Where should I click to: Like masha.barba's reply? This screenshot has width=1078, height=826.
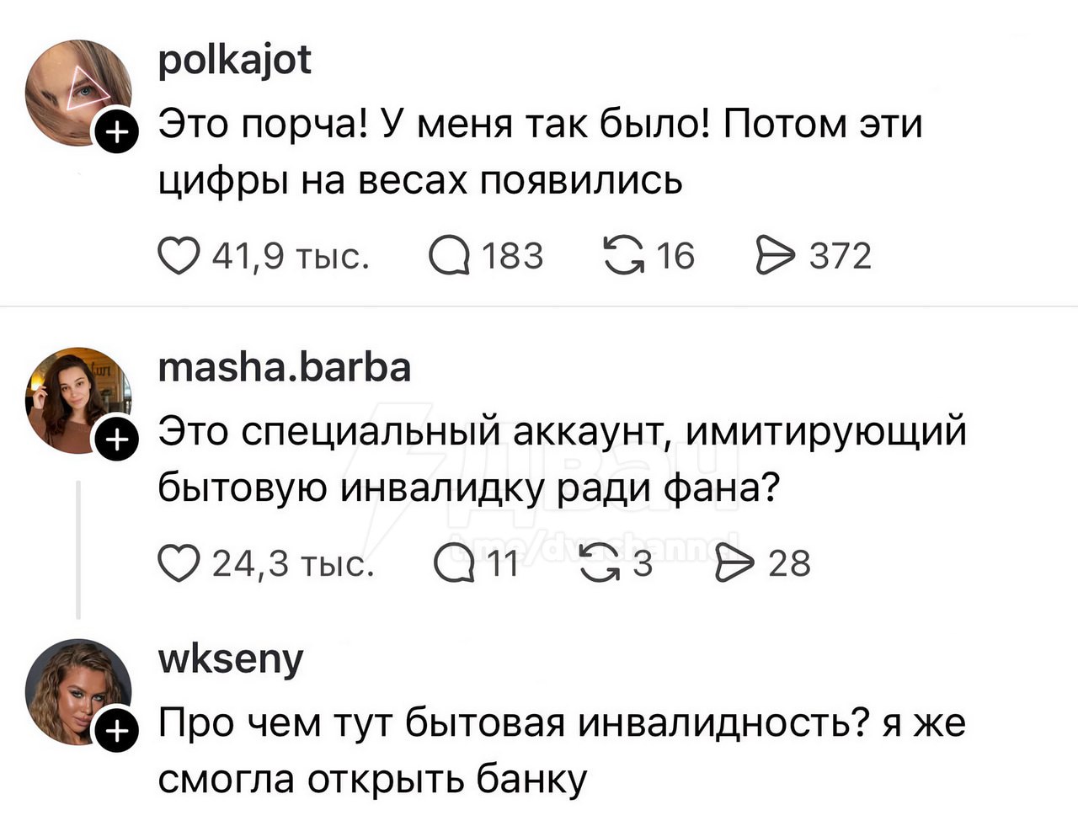point(177,563)
